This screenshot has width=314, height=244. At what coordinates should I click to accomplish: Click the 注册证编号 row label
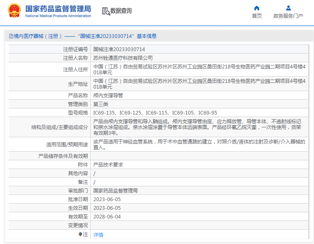pyautogui.click(x=75, y=49)
